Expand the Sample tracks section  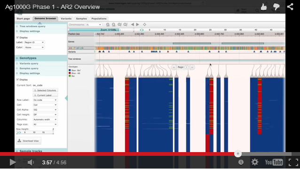[x=41, y=151]
